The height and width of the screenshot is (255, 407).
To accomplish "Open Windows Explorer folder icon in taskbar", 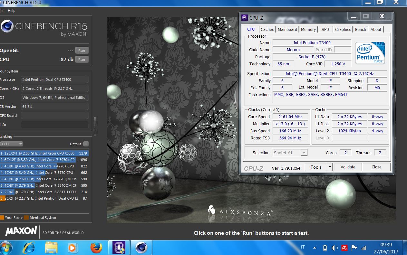I will pyautogui.click(x=51, y=248).
